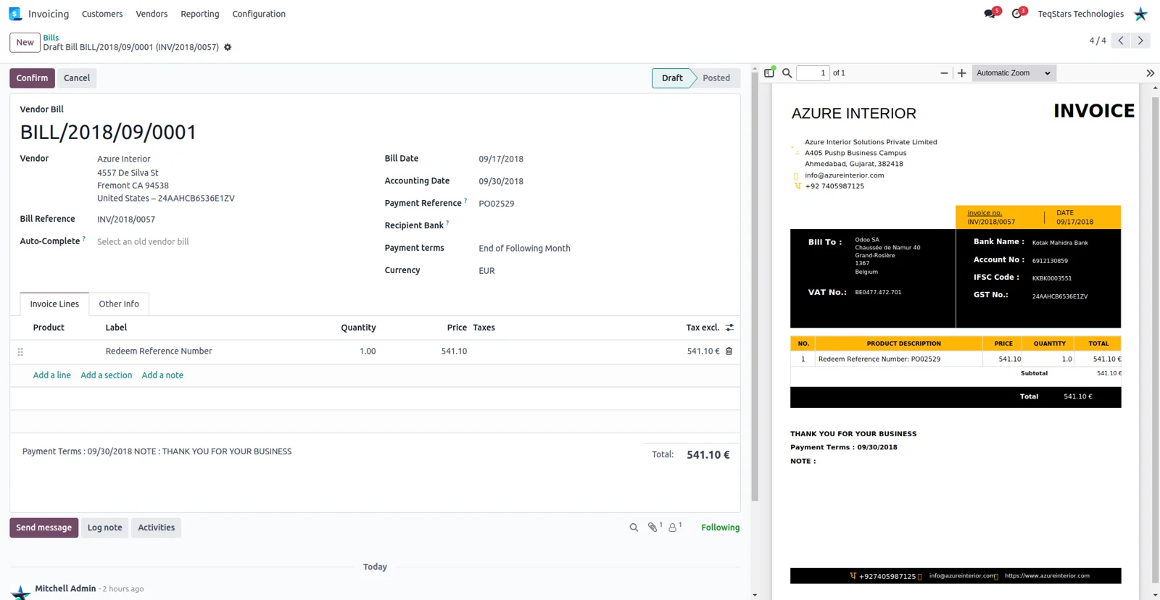Open the bill actions gear icon

[228, 47]
